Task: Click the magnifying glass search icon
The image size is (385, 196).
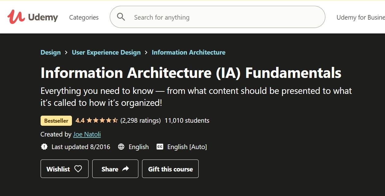Action: click(x=121, y=17)
